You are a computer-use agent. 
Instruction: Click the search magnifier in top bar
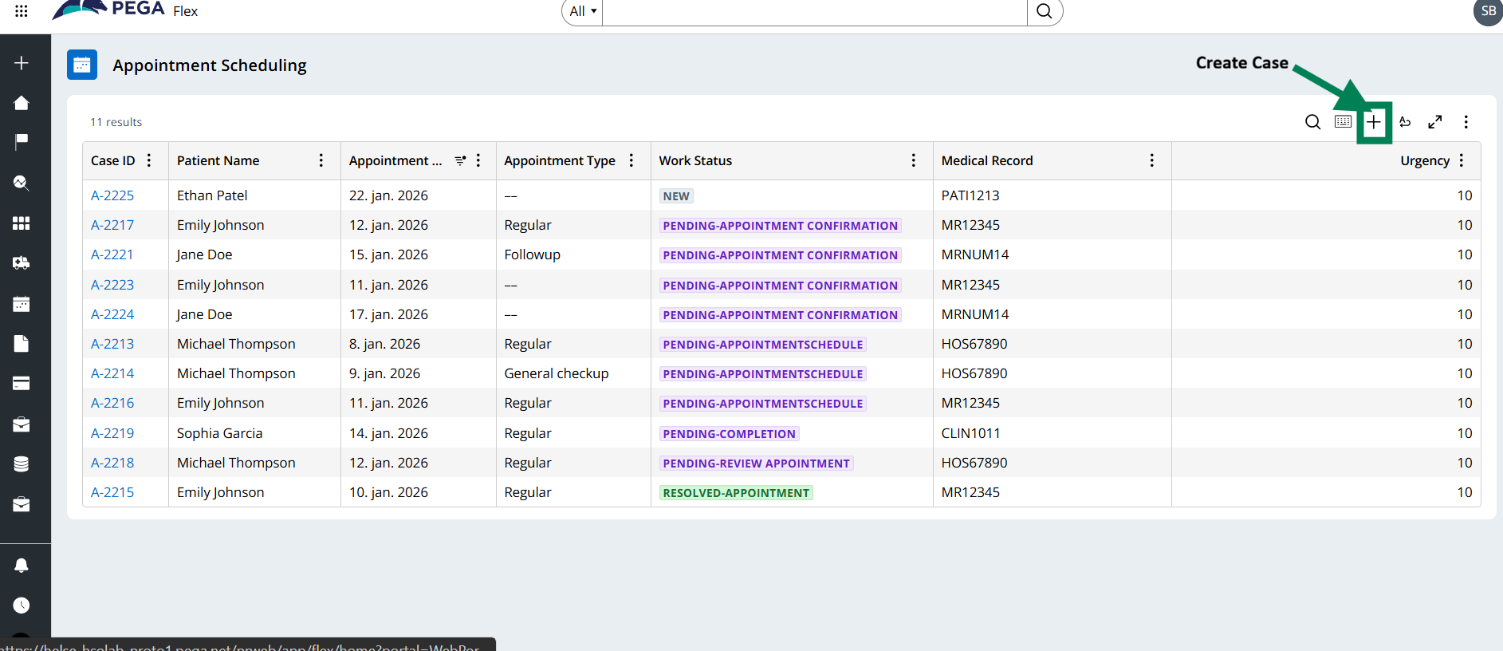click(x=1045, y=11)
